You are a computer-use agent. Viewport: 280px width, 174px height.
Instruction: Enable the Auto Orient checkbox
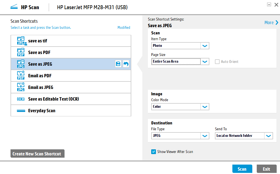click(217, 62)
